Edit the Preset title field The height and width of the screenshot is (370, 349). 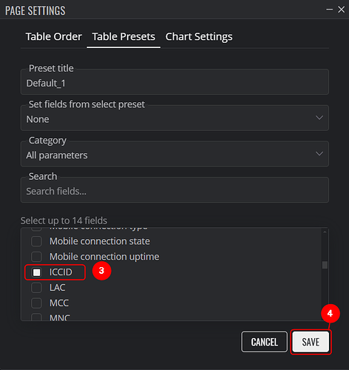point(174,83)
